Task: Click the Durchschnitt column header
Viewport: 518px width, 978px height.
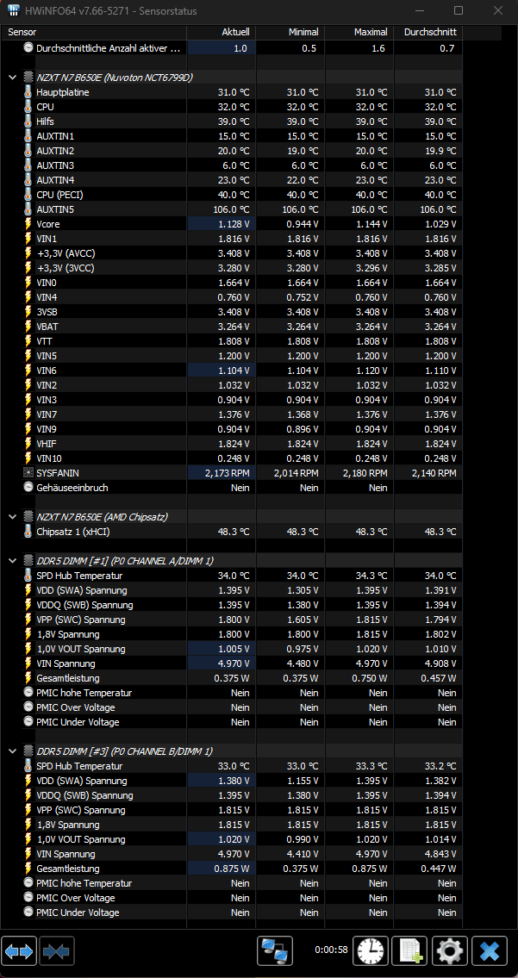Action: click(428, 32)
